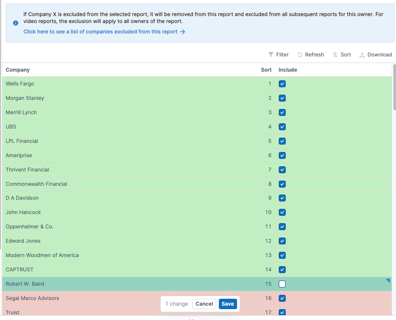Toggle the UBS Include checkbox
Image resolution: width=396 pixels, height=320 pixels.
coord(282,127)
